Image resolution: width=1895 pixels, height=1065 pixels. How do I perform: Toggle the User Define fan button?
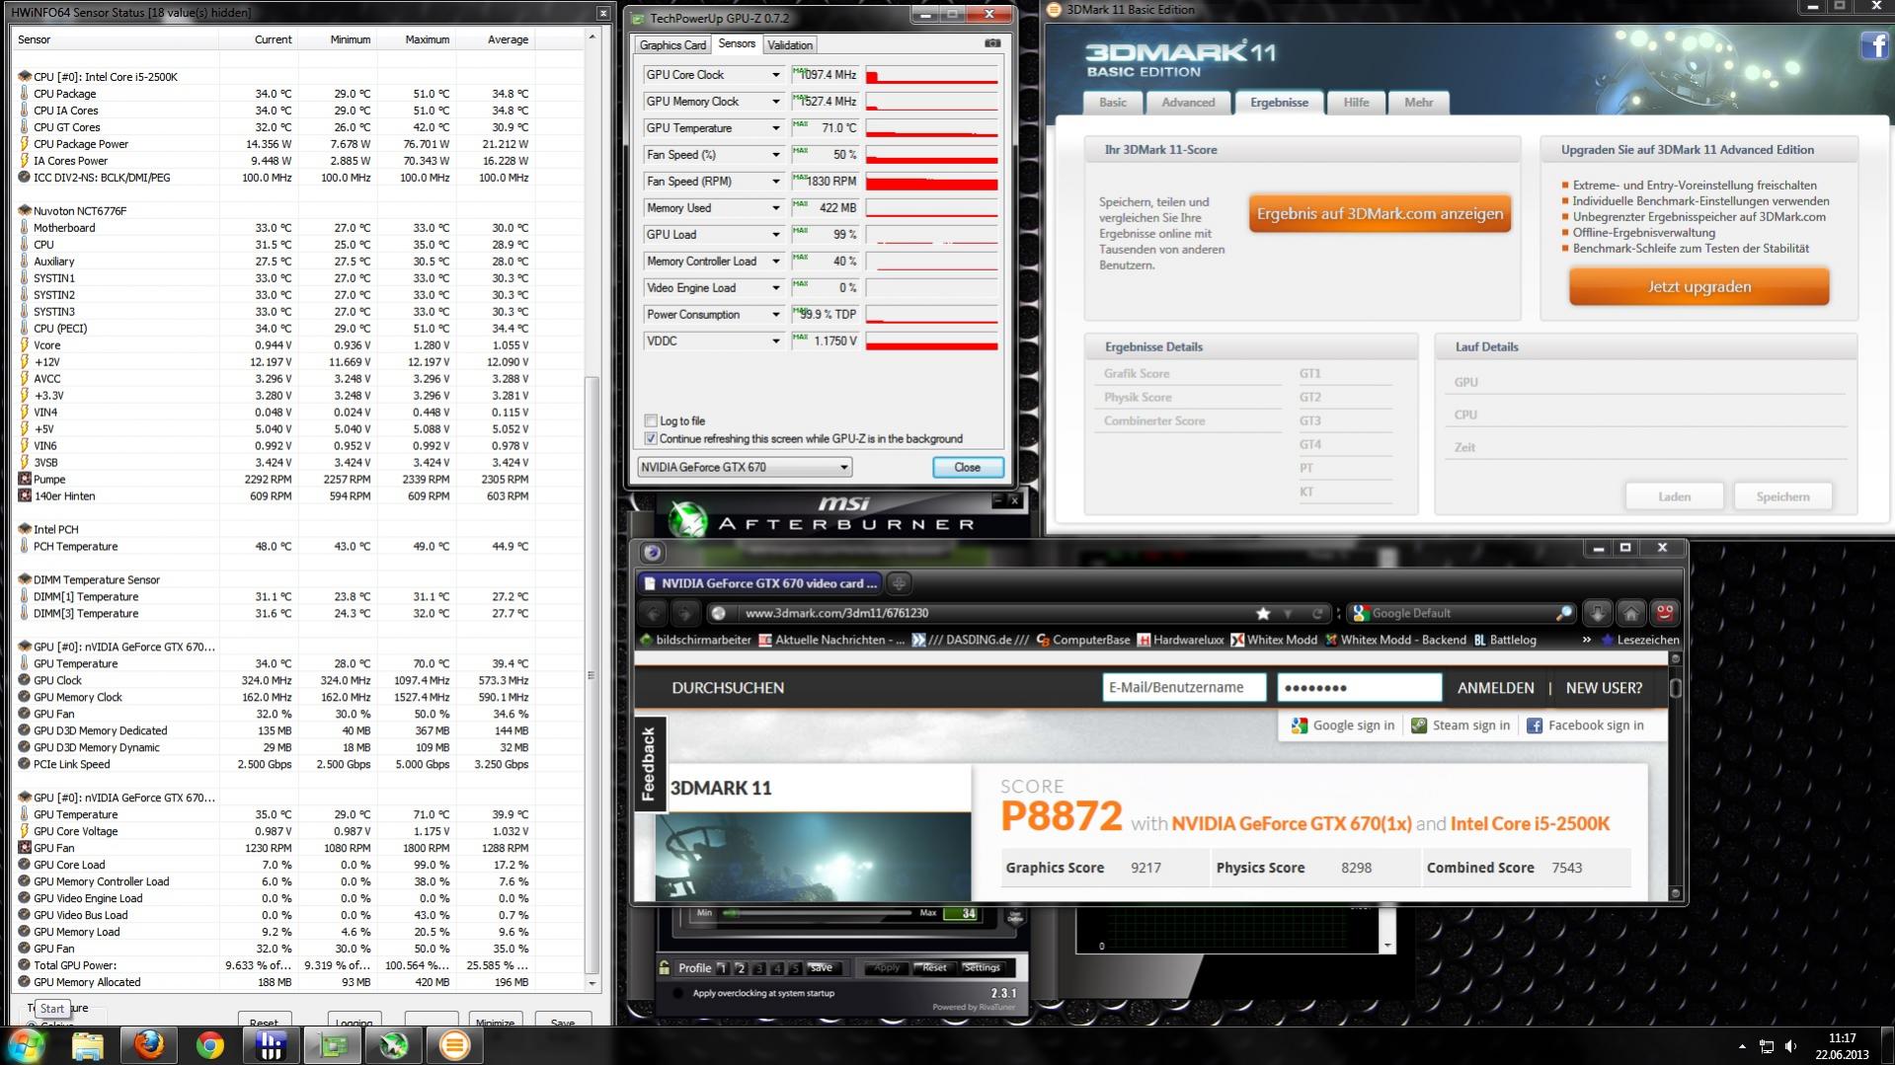(1014, 917)
